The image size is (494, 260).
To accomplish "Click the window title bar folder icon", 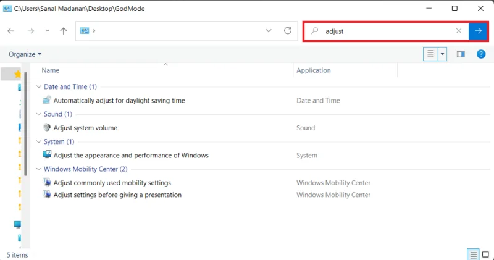I will tap(7, 9).
